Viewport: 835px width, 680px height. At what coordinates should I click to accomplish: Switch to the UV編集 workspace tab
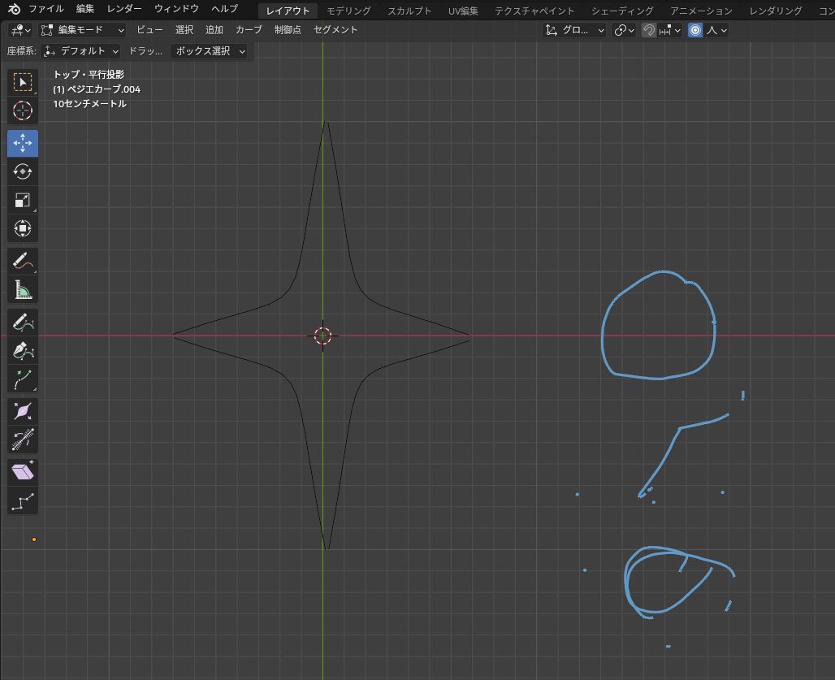click(463, 11)
